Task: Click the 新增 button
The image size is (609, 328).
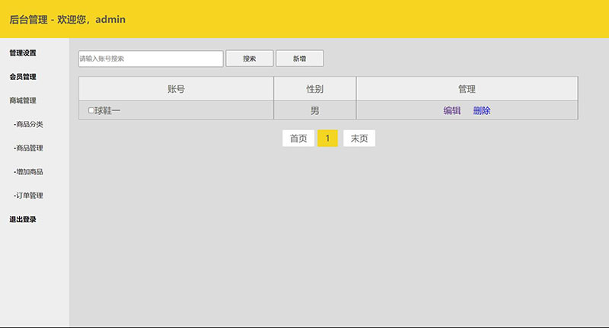Action: pyautogui.click(x=299, y=59)
